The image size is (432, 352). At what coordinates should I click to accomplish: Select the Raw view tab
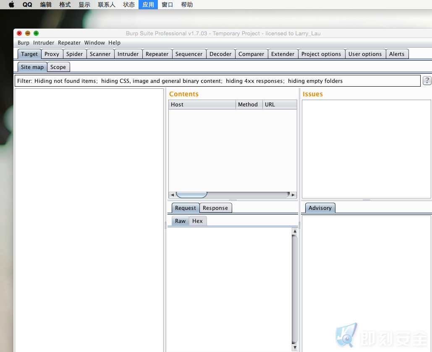[x=181, y=221]
